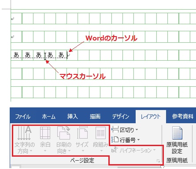Open the 区切り breaks dropdown

[137, 130]
